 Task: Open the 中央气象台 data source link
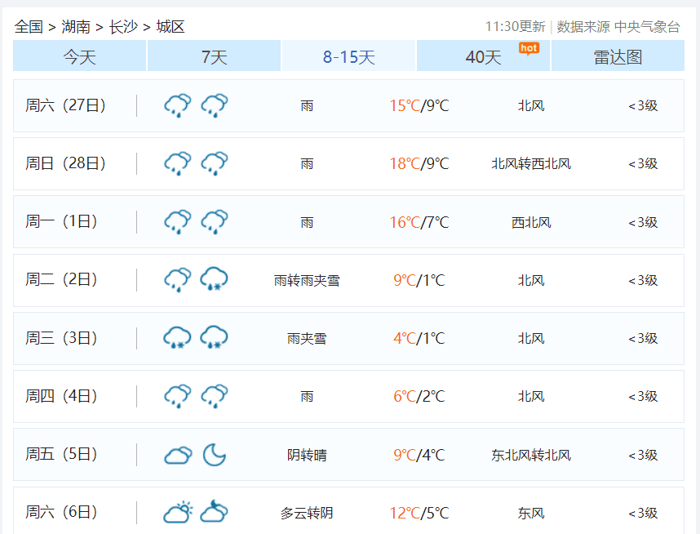tap(649, 25)
